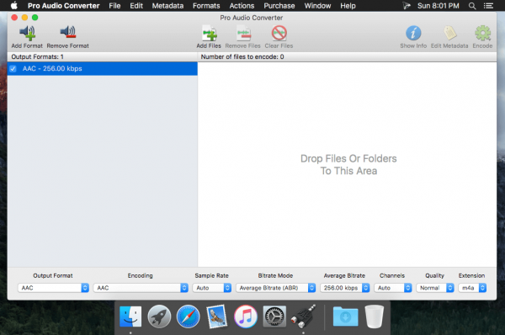Image resolution: width=505 pixels, height=335 pixels.
Task: Click the Drop Files Or Folders area
Action: click(347, 164)
